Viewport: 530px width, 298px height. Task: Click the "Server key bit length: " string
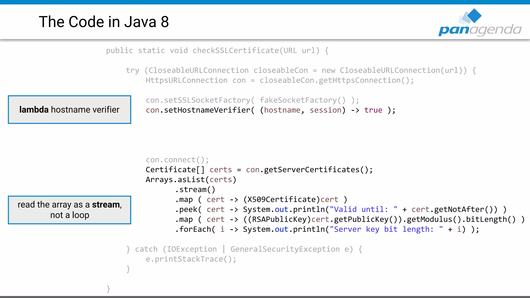(x=386, y=229)
